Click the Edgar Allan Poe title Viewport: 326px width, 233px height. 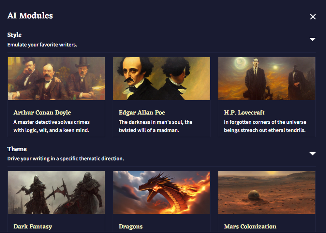(142, 113)
